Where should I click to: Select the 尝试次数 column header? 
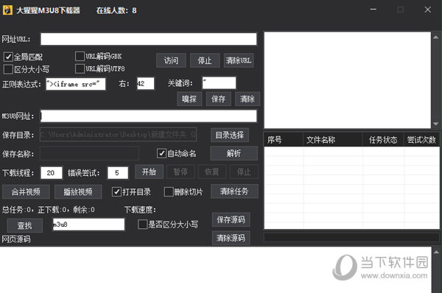(x=421, y=139)
